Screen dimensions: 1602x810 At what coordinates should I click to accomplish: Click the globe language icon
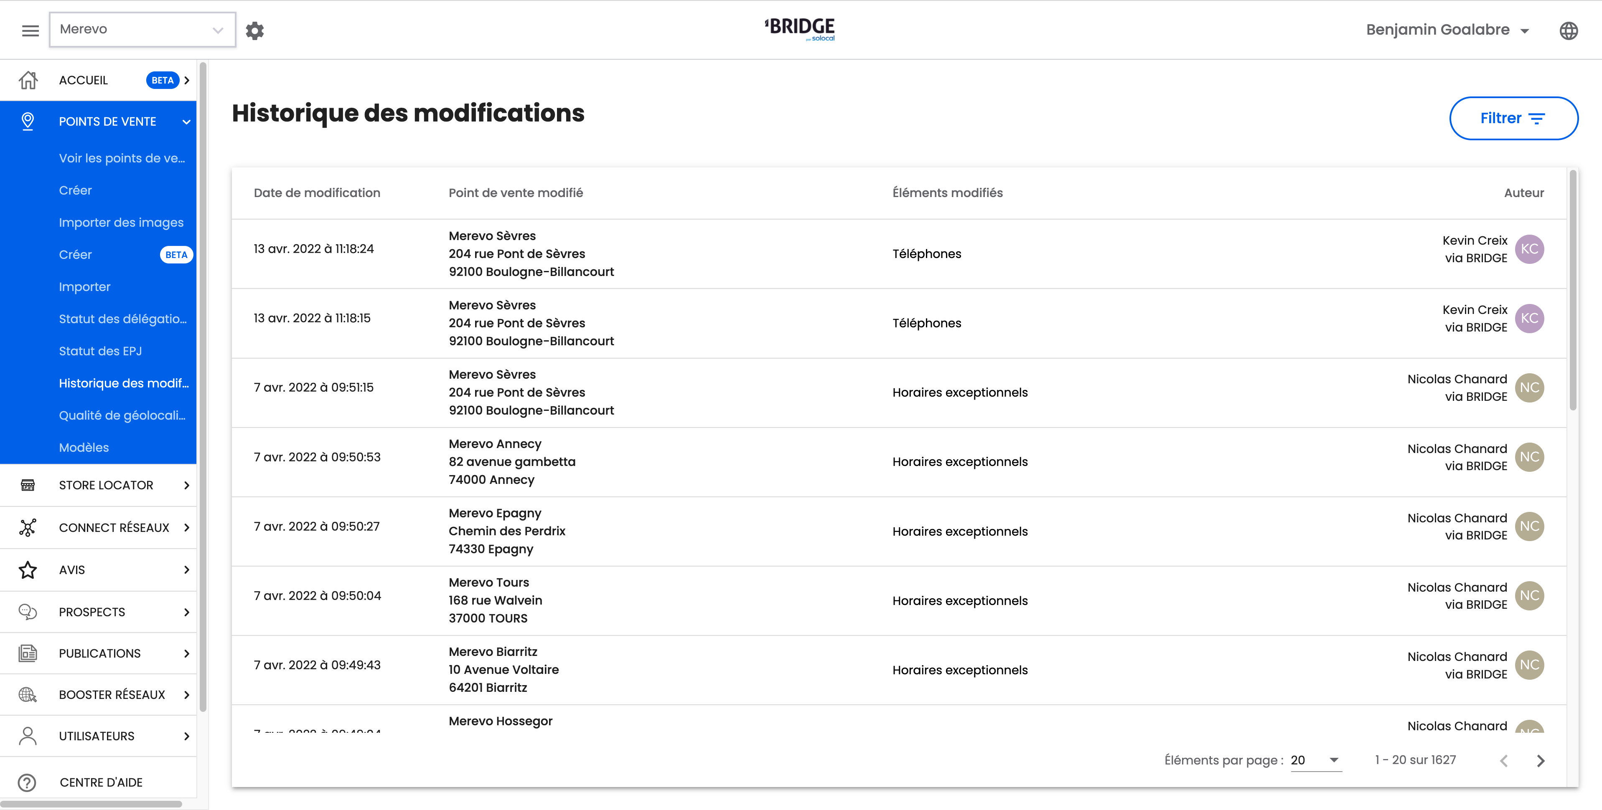1568,30
